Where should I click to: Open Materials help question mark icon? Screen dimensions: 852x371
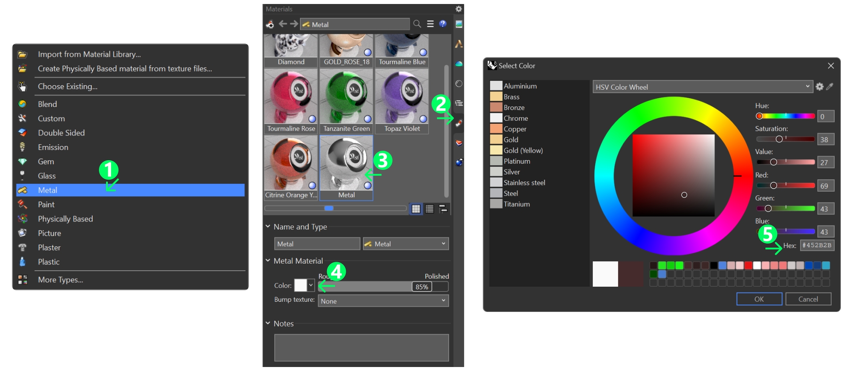tap(443, 24)
